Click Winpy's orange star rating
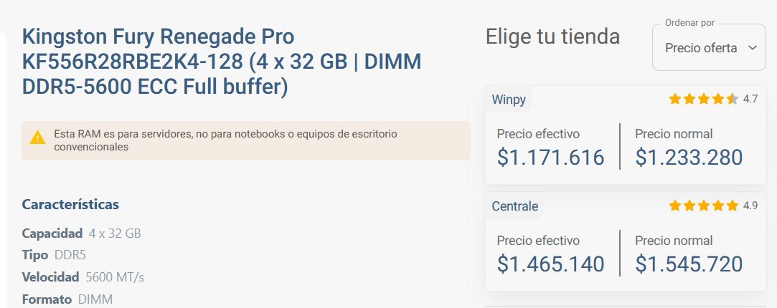The height and width of the screenshot is (308, 777). [703, 100]
